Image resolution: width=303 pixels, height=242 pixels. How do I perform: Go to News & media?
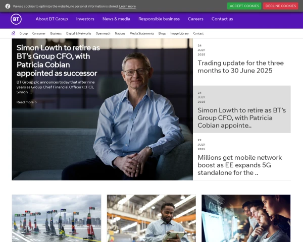116,19
